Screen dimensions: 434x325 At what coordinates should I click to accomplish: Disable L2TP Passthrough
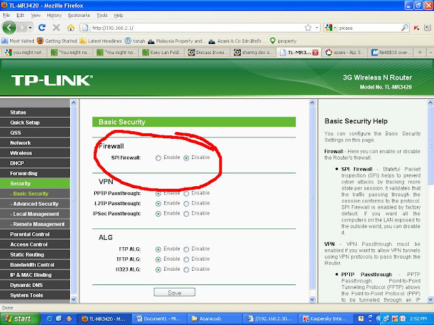(x=186, y=204)
